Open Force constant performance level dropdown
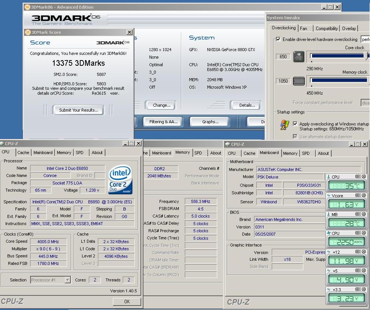The height and width of the screenshot is (310, 370). click(365, 103)
